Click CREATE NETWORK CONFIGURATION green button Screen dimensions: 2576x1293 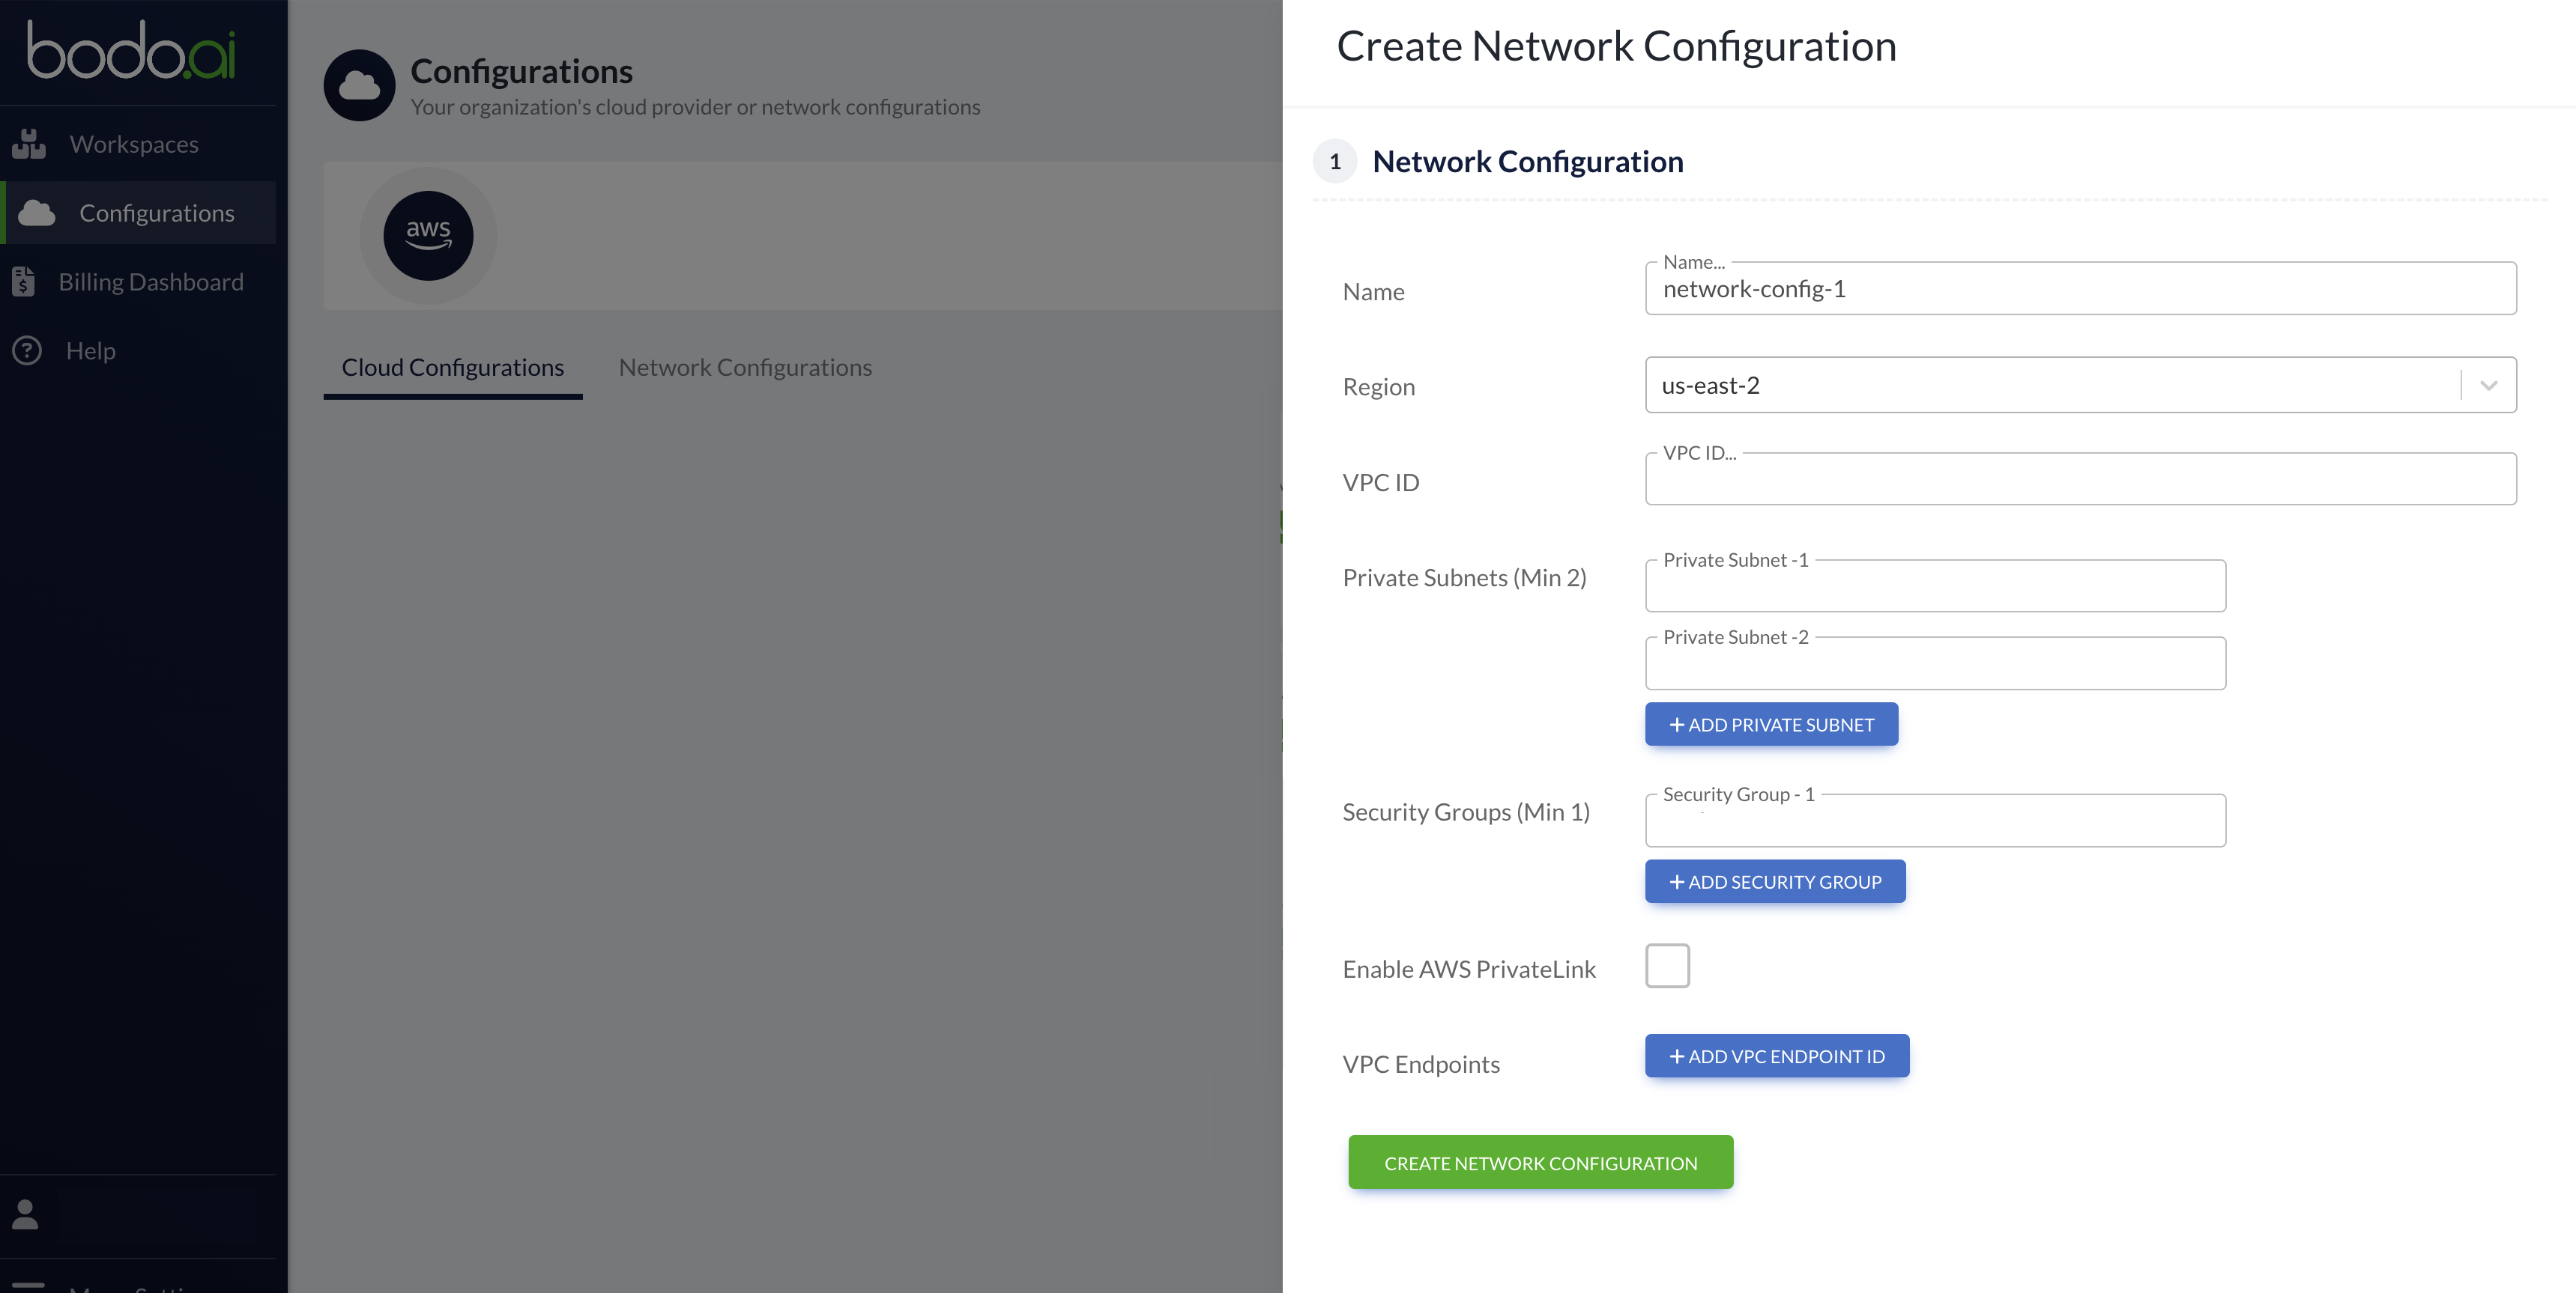(x=1541, y=1161)
